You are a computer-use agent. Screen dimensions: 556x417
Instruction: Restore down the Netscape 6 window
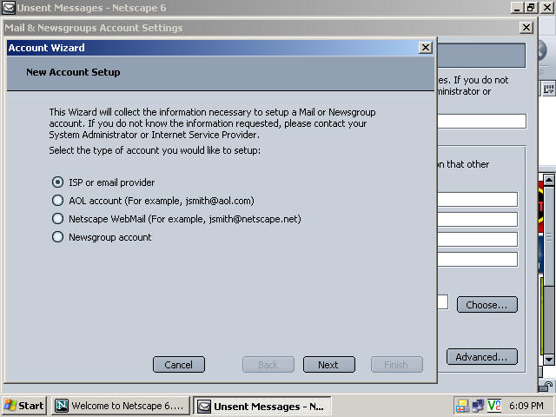532,8
